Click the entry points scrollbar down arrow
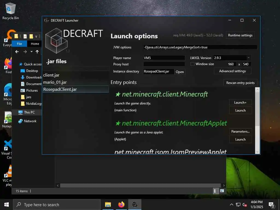 pos(257,152)
